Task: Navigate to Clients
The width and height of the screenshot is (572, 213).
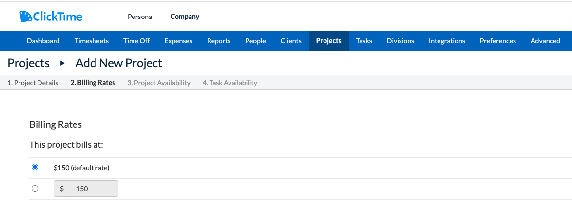Action: click(x=291, y=41)
